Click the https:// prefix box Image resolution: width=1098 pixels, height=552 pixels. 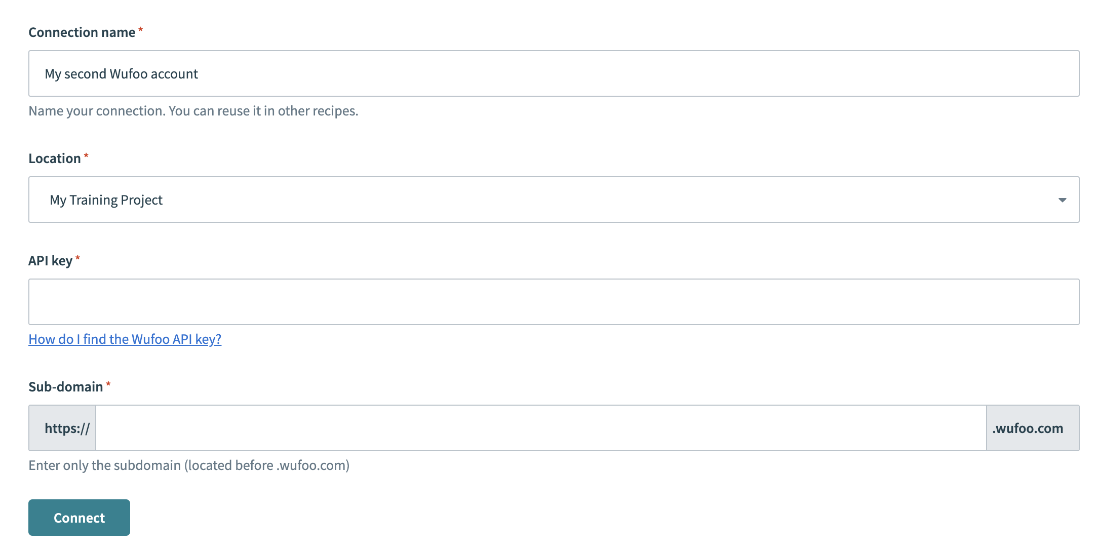[62, 428]
